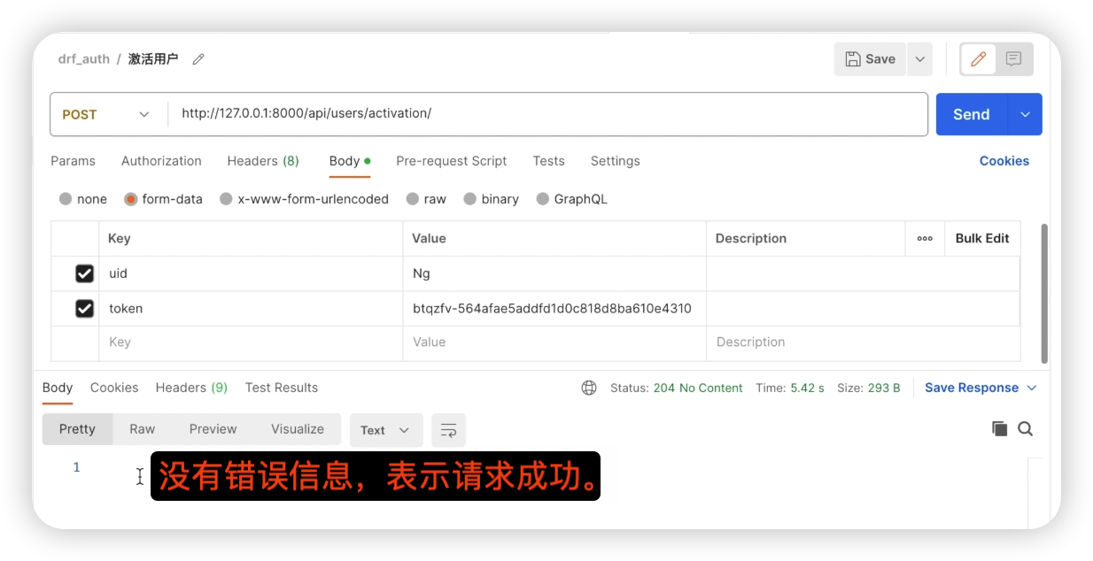This screenshot has width=1093, height=561.
Task: Click the pencil icon to rename request
Action: tap(198, 59)
